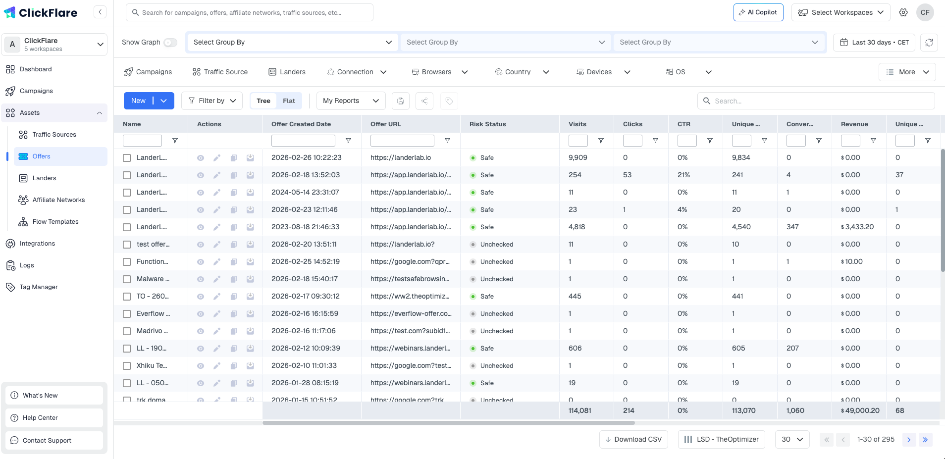Viewport: 945px width, 459px height.
Task: Collapse the sidebar using the arrow icon
Action: click(100, 12)
